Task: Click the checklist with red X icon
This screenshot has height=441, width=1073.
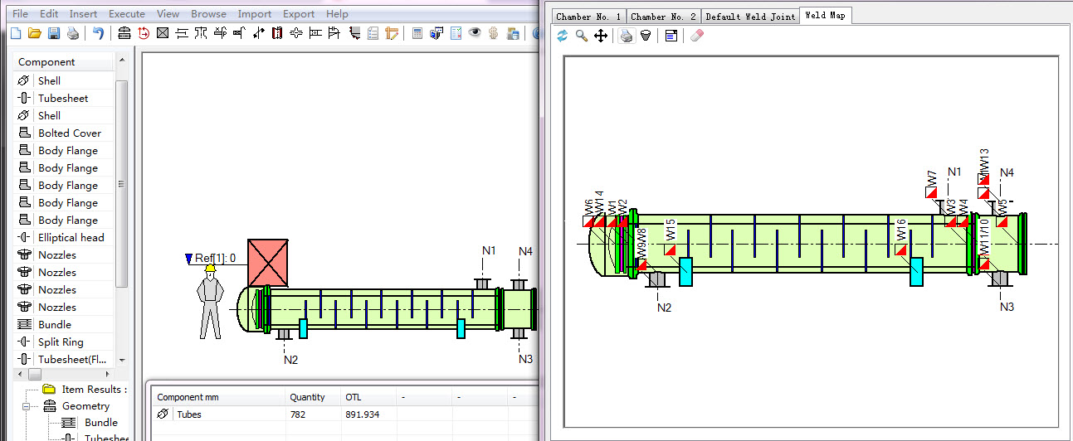Action: coord(456,33)
